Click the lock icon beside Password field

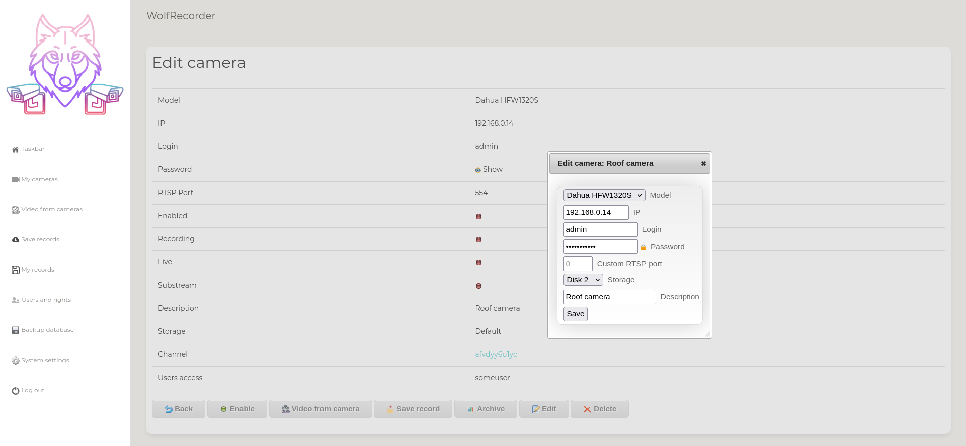tap(643, 247)
